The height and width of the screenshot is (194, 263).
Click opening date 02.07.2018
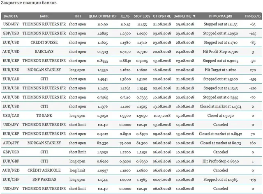(x=162, y=179)
